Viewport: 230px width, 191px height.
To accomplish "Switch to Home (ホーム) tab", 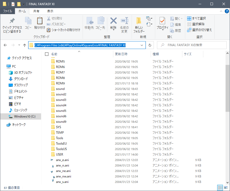I will [22, 11].
